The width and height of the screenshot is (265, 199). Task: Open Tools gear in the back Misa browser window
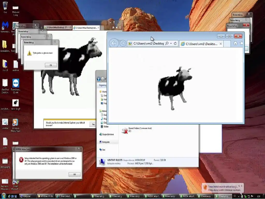[x=120, y=27]
